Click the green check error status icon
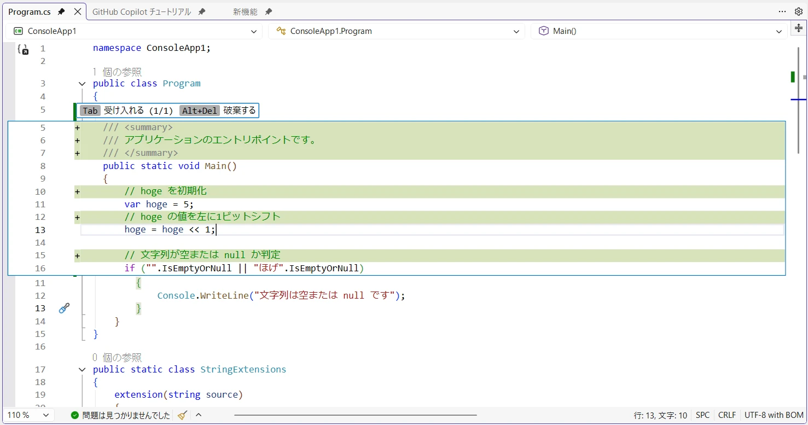This screenshot has height=425, width=808. click(x=75, y=415)
